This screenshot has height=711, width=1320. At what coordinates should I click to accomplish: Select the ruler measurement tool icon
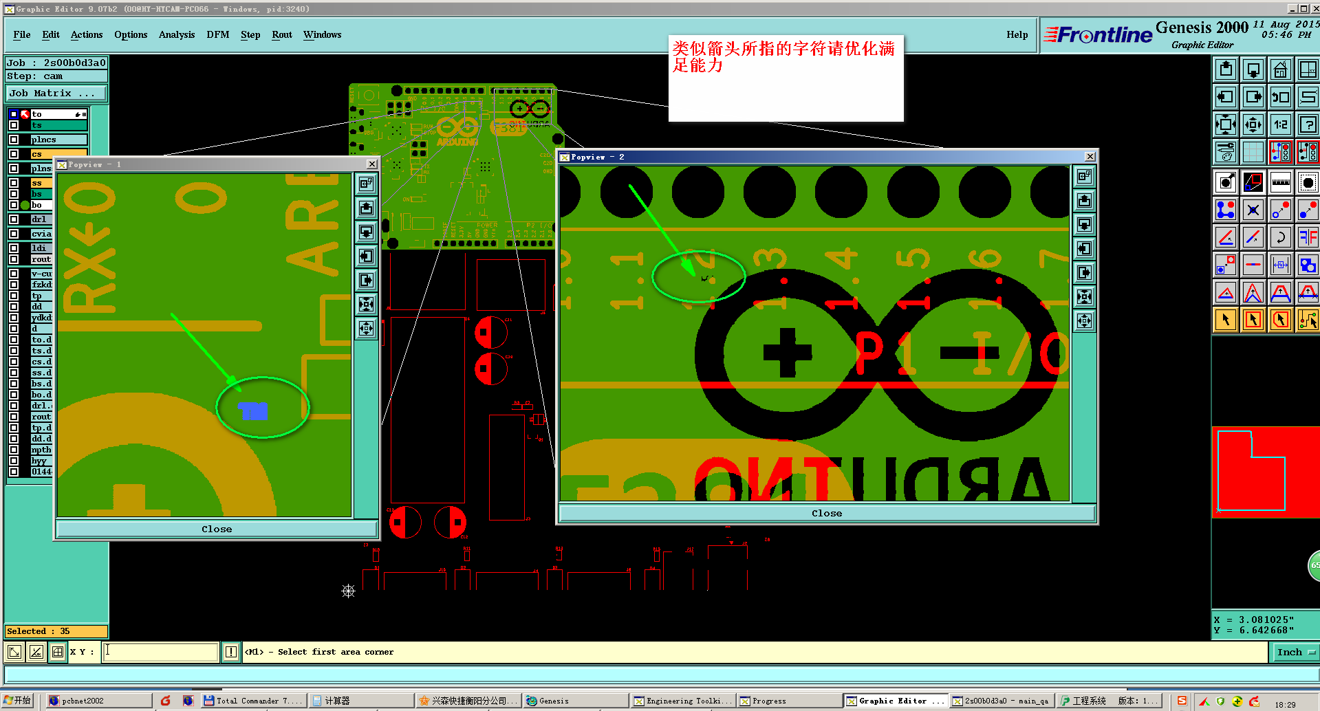[1280, 182]
